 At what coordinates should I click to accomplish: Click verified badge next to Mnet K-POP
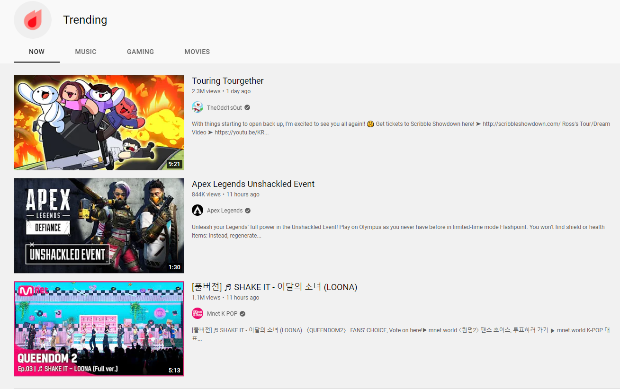click(x=243, y=314)
